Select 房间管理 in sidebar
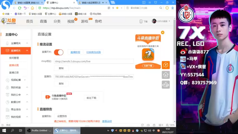Viewport: 238px width, 134px height. [14, 58]
